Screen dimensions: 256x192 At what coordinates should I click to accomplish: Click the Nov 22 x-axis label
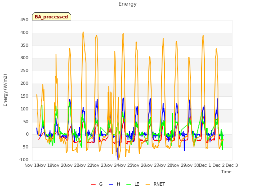85,165
